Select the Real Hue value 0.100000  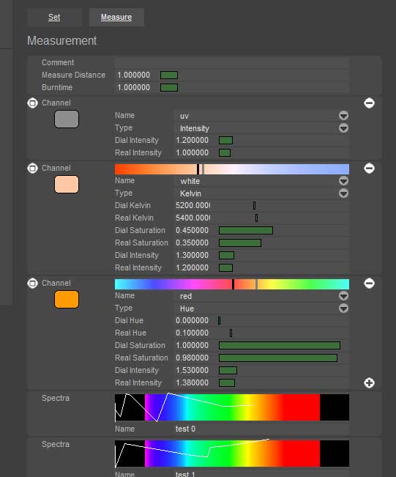[x=192, y=333]
